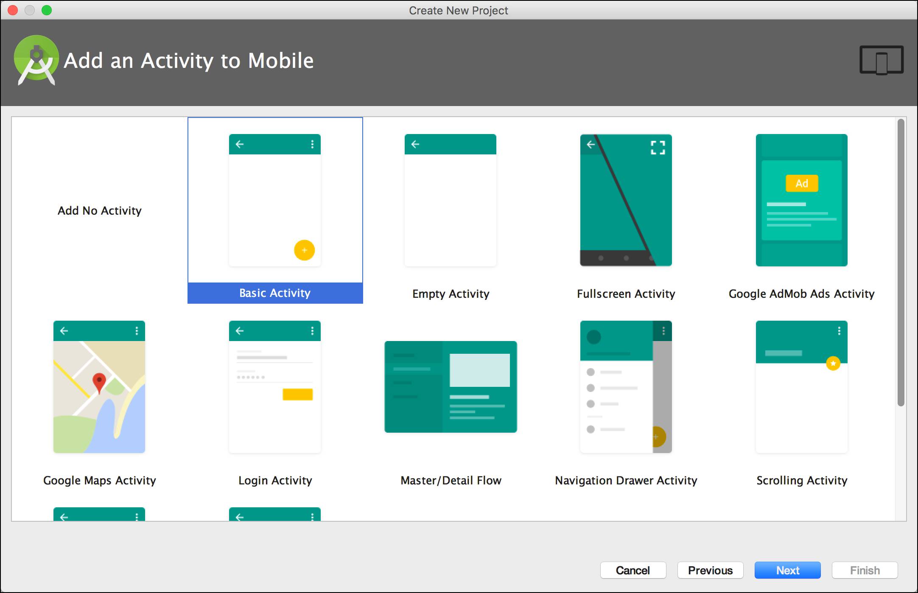
Task: Click the yellow star FAB in Scrolling preview
Action: coord(833,364)
